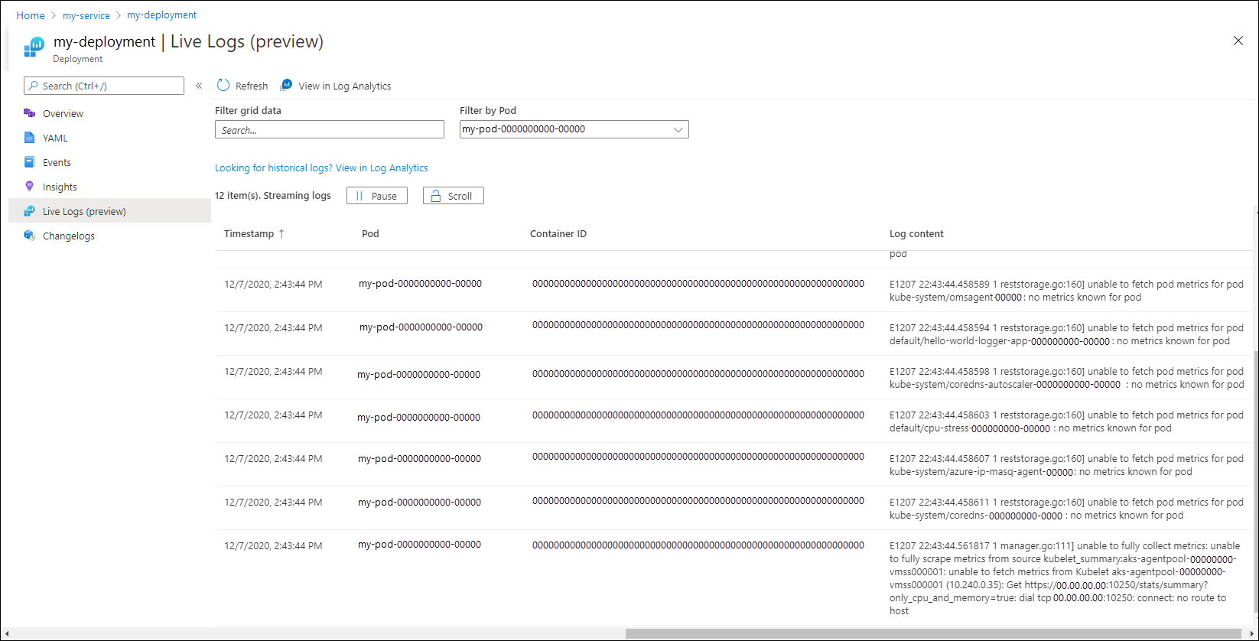The width and height of the screenshot is (1259, 641).
Task: Click the Refresh circular arrow icon
Action: [x=223, y=86]
